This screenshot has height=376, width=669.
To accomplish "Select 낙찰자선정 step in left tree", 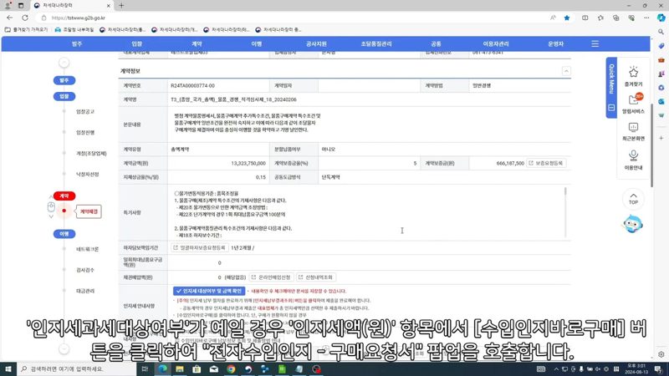I will [x=87, y=174].
